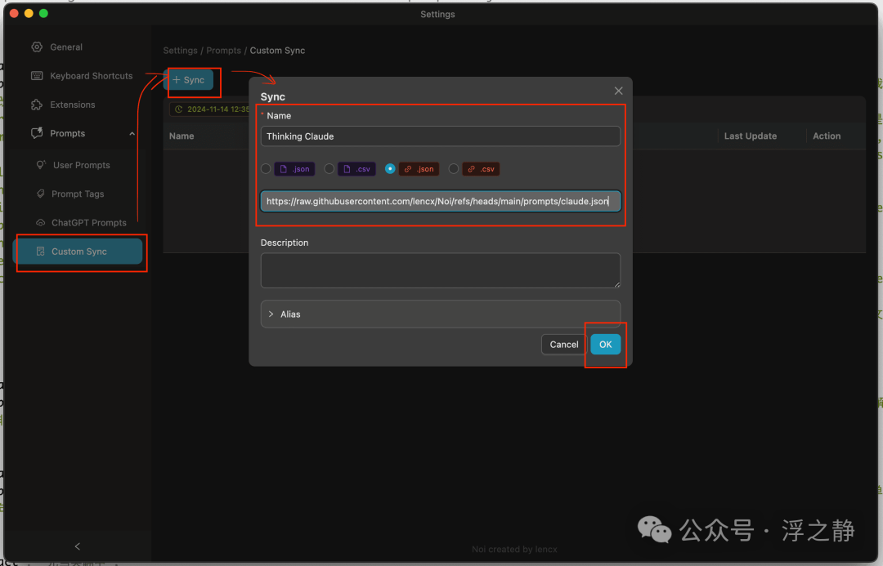
Task: Click inside the Description text area
Action: pos(441,270)
